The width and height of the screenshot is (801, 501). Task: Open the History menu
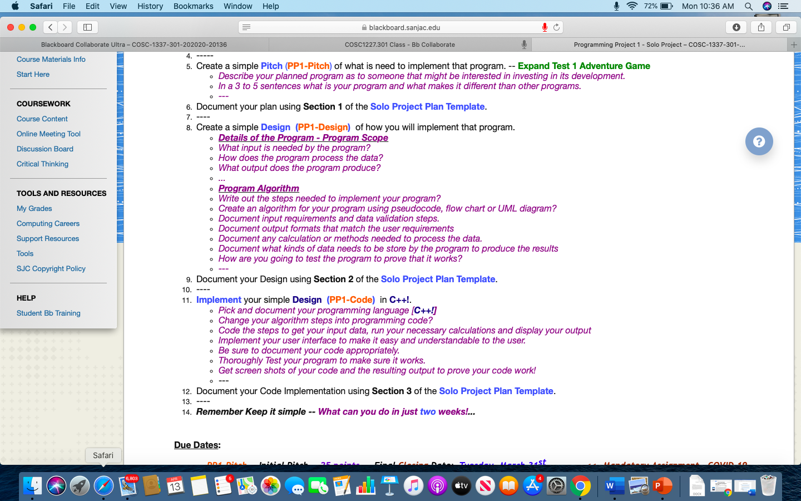[x=150, y=6]
